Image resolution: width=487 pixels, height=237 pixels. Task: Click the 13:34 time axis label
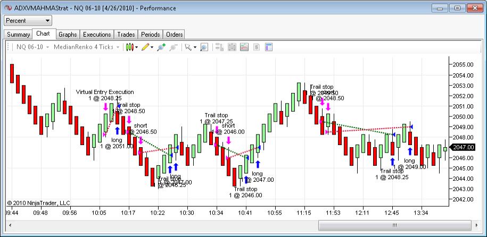tap(421, 213)
